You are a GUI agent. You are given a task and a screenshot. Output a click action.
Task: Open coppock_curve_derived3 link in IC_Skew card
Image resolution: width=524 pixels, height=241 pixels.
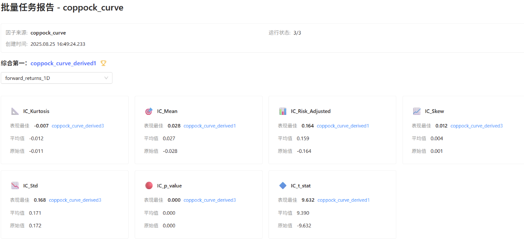click(477, 126)
